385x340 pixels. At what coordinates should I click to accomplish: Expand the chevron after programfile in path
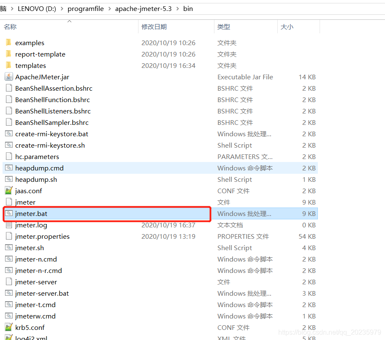click(x=109, y=9)
